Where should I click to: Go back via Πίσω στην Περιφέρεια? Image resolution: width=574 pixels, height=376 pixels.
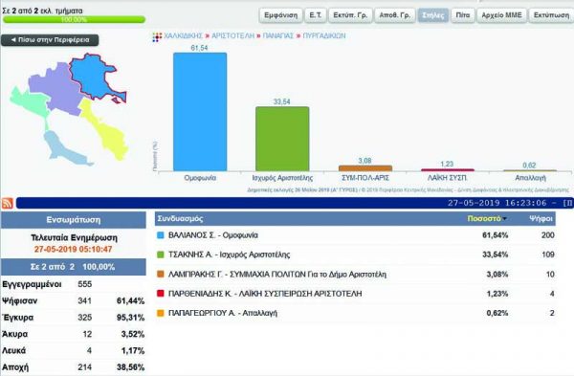pyautogui.click(x=50, y=40)
